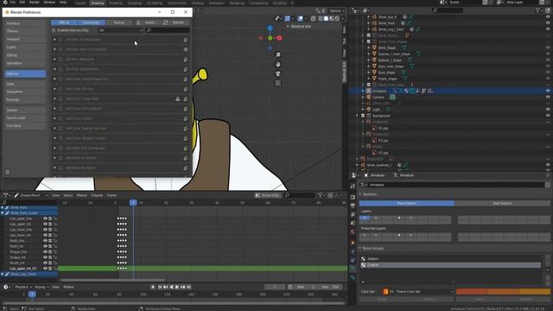Click the Install add-on button

point(148,22)
